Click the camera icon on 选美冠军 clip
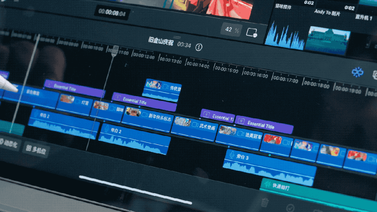Image resolution: width=377 pixels, height=212 pixels. pyautogui.click(x=241, y=133)
